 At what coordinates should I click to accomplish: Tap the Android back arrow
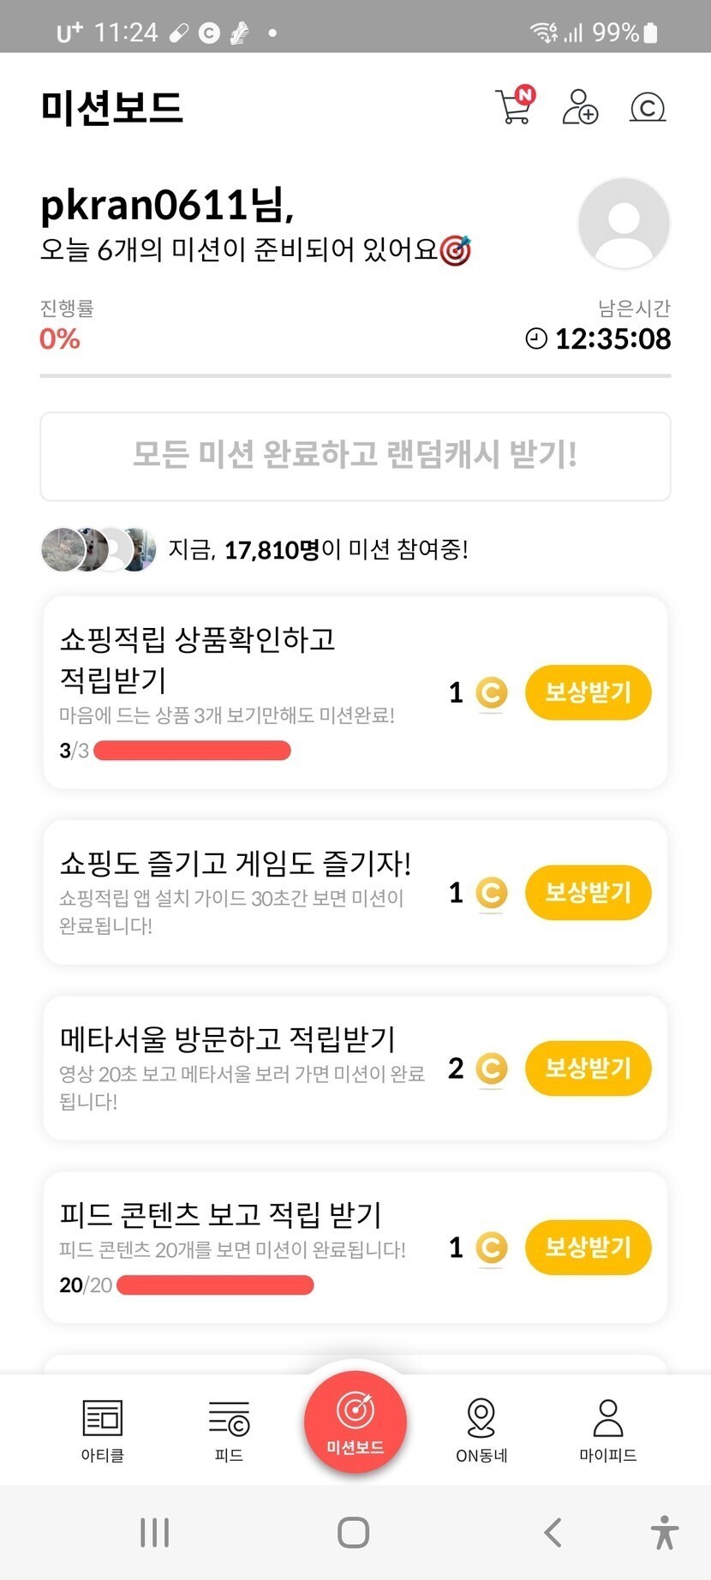[x=553, y=1533]
